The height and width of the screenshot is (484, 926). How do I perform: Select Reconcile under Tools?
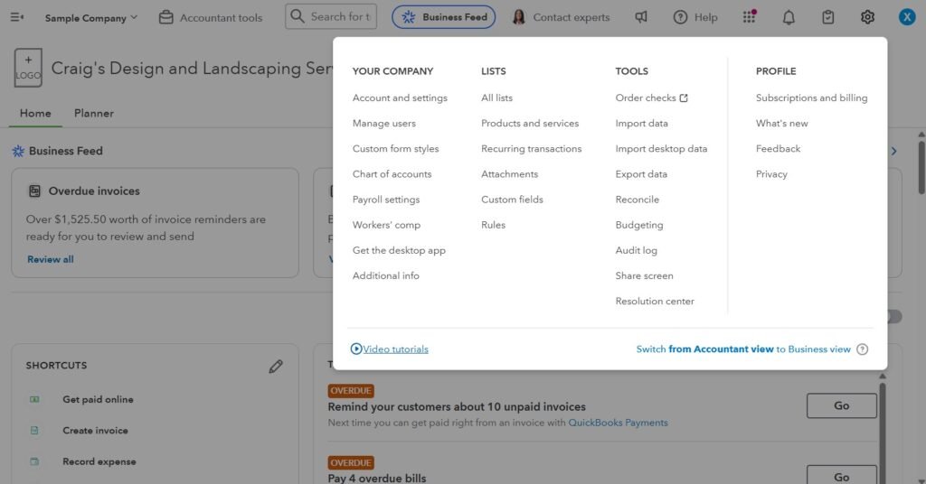pyautogui.click(x=637, y=200)
